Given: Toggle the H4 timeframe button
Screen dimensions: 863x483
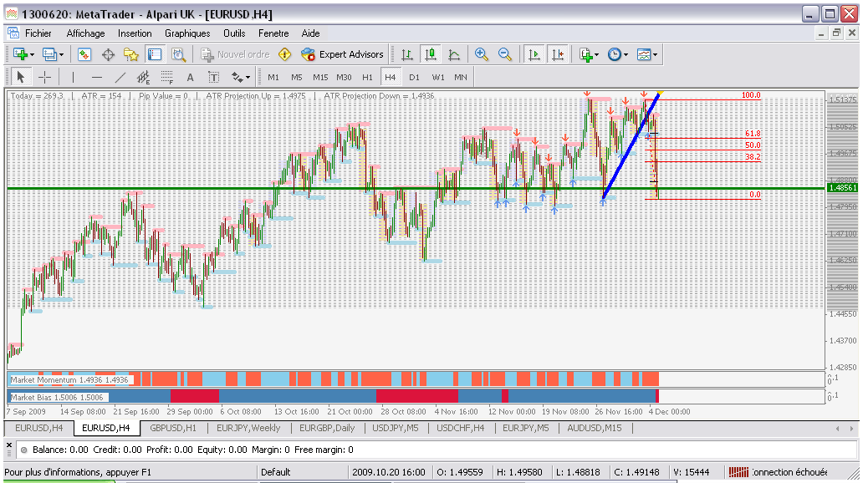Looking at the screenshot, I should (390, 77).
